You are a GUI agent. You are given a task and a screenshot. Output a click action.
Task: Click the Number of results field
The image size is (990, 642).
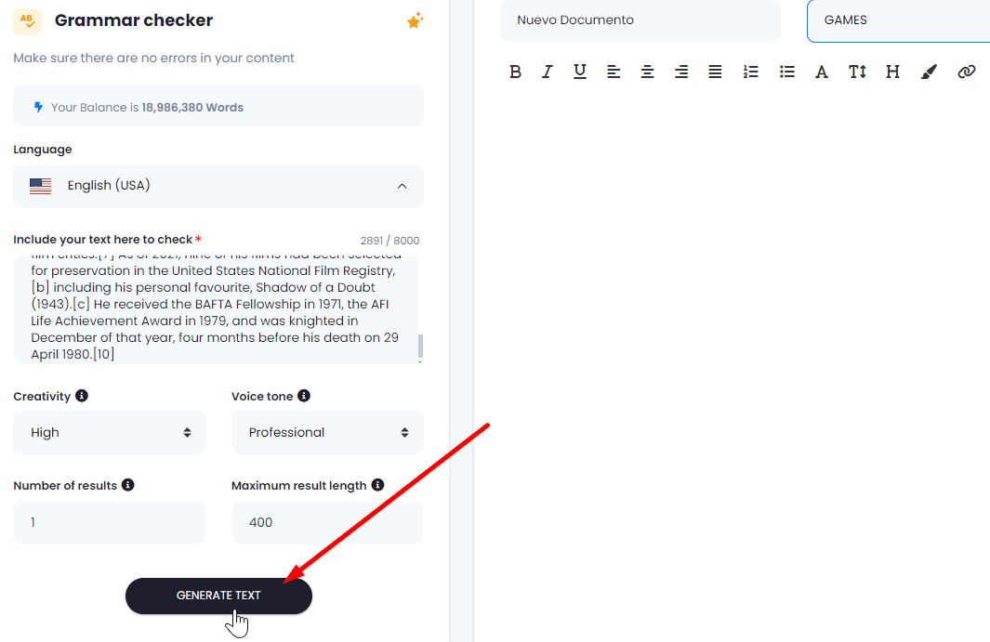coord(110,523)
